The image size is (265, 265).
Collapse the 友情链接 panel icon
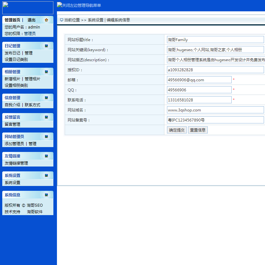46,156
